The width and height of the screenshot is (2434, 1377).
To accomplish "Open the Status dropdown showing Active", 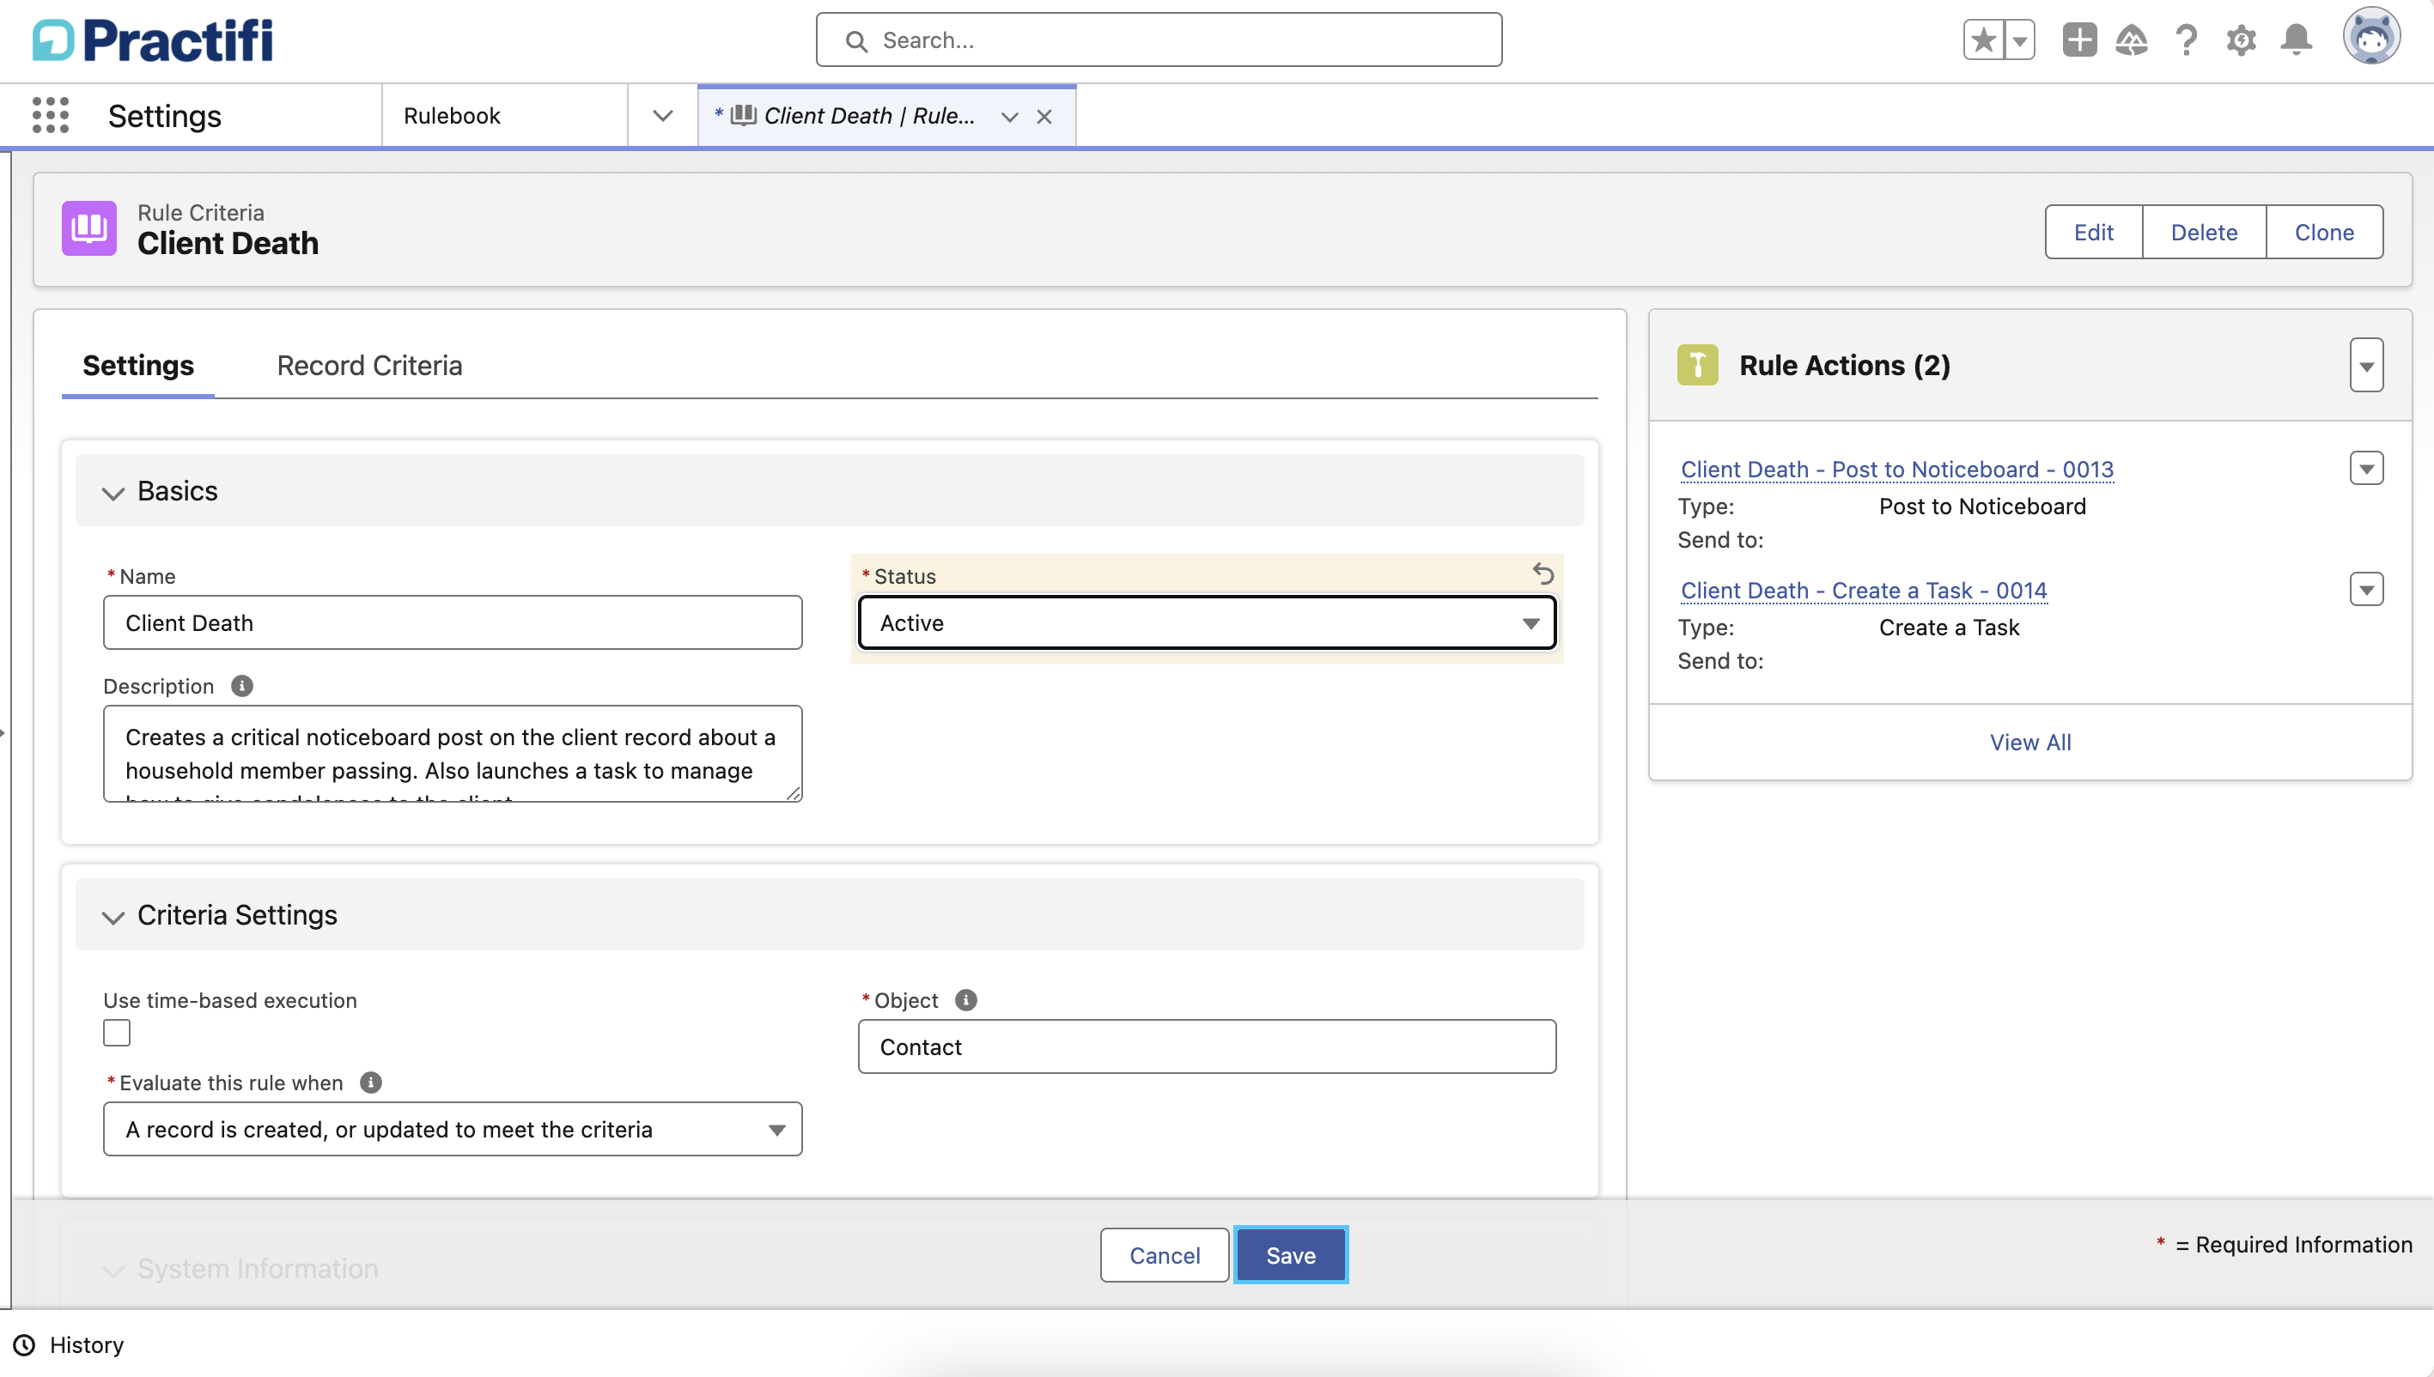I will pos(1207,622).
